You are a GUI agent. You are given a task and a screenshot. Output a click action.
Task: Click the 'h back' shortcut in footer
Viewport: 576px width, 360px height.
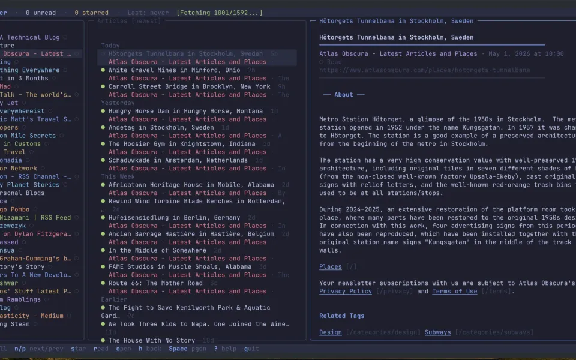tap(150, 349)
